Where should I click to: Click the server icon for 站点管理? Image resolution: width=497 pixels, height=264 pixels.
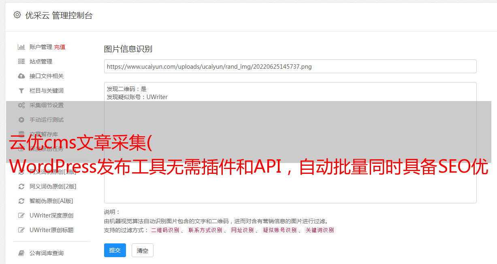(x=21, y=61)
